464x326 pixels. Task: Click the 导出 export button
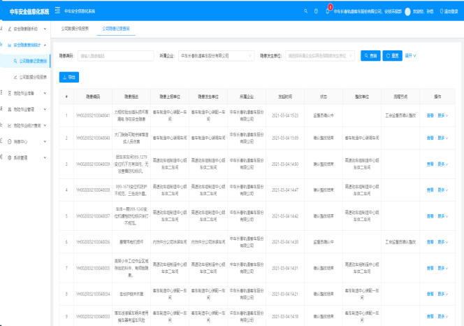tap(70, 76)
